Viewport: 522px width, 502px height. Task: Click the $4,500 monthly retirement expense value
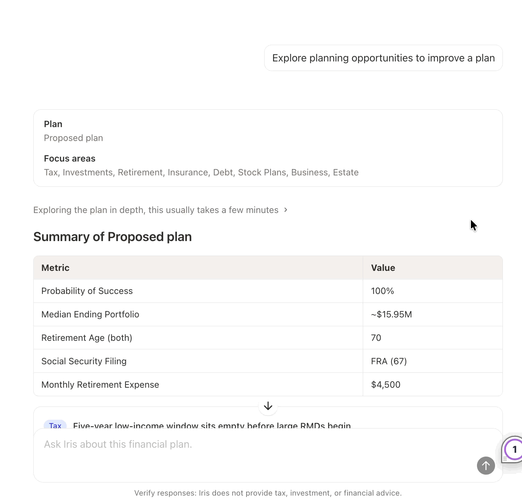(x=385, y=384)
